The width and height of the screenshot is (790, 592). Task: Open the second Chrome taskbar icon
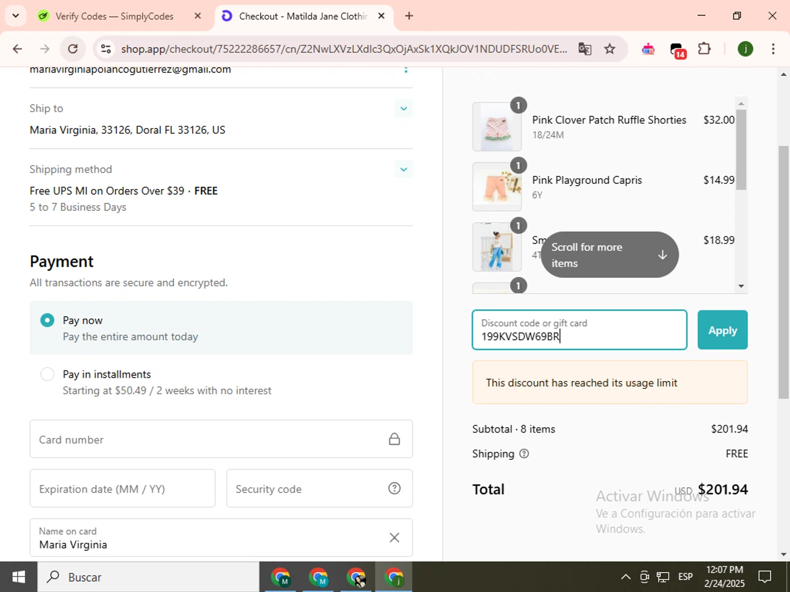[x=318, y=577]
